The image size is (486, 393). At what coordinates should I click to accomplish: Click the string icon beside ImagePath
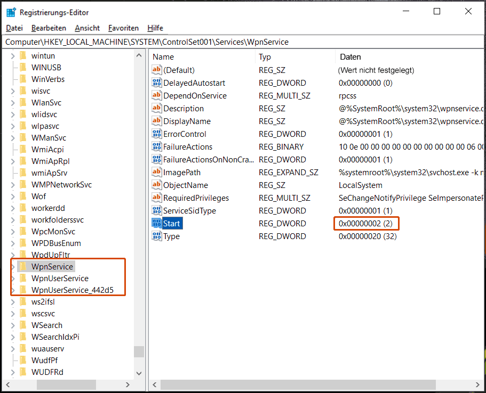156,172
